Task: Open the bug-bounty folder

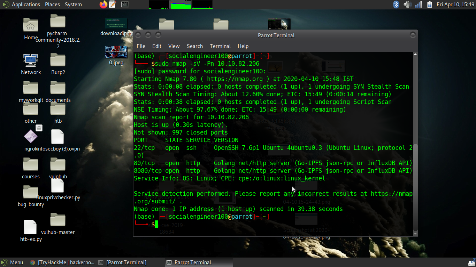Action: [31, 196]
